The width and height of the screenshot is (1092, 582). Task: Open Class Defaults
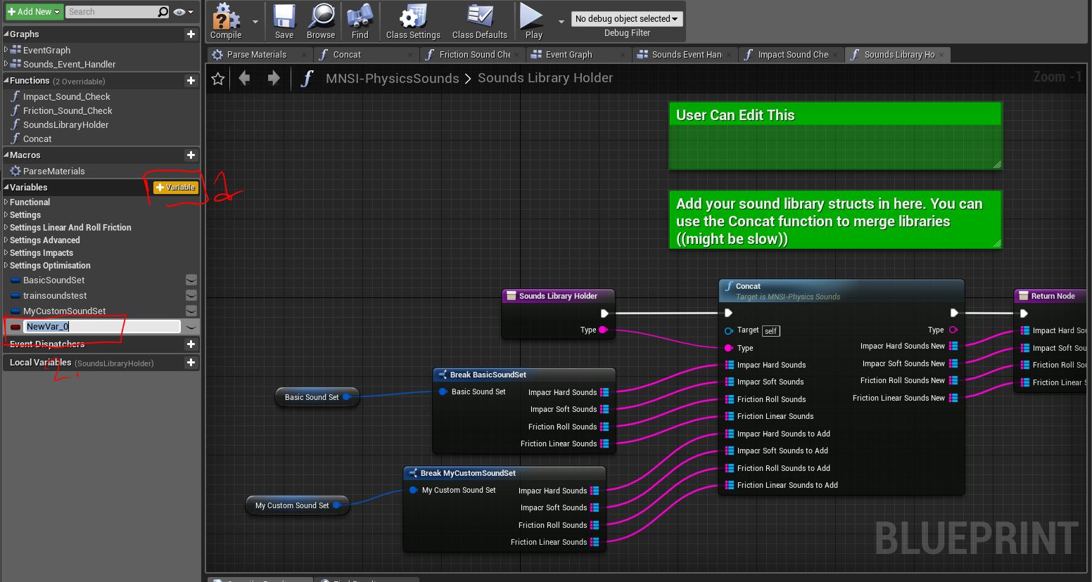479,20
